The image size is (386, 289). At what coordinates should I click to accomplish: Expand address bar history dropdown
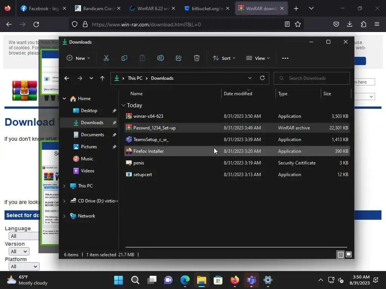(x=250, y=78)
